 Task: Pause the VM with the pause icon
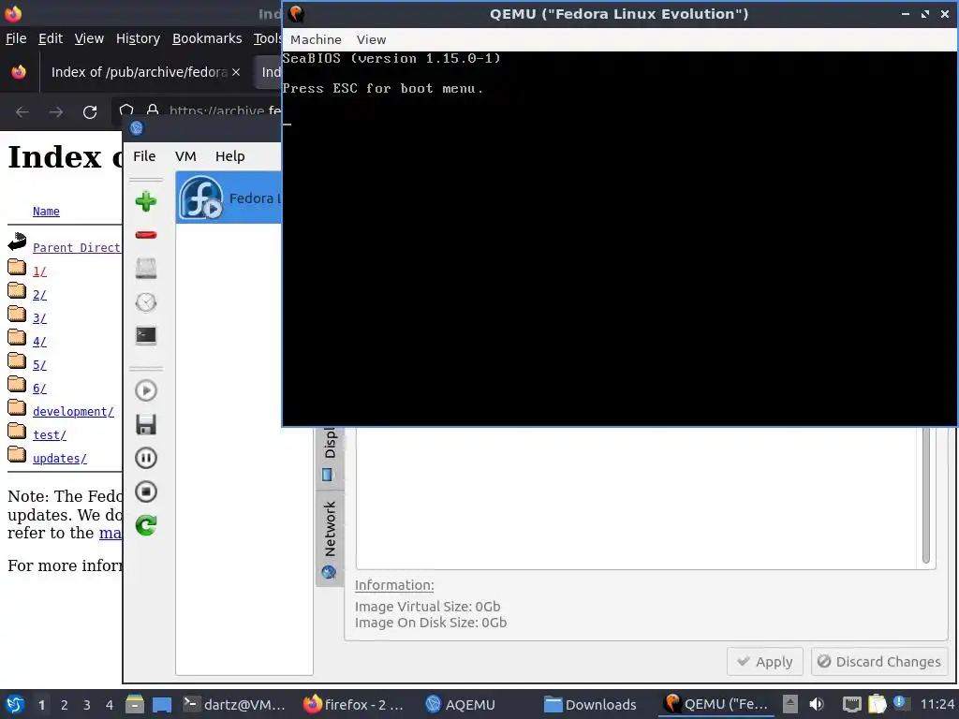tap(145, 458)
